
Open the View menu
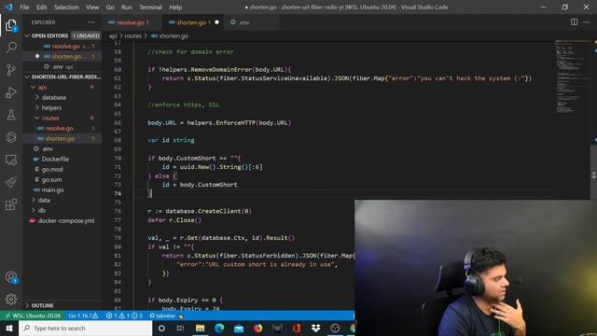point(92,7)
